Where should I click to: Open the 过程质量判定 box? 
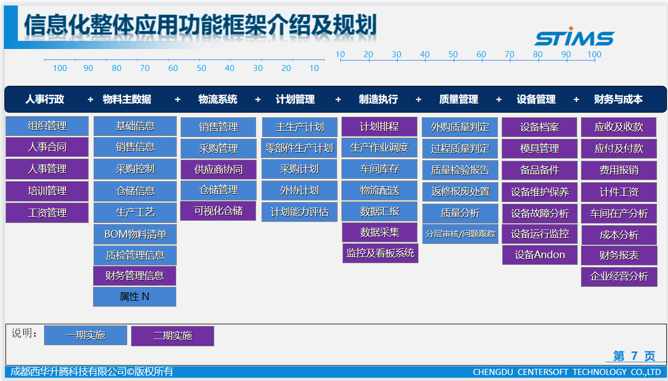coord(460,149)
